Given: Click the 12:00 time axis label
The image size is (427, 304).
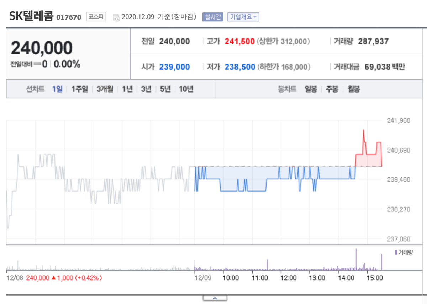Looking at the screenshot, I should coord(289,278).
